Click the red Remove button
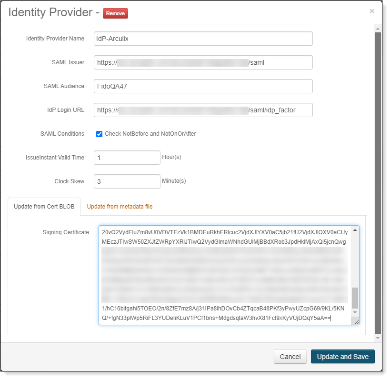The width and height of the screenshot is (390, 379). tap(115, 13)
